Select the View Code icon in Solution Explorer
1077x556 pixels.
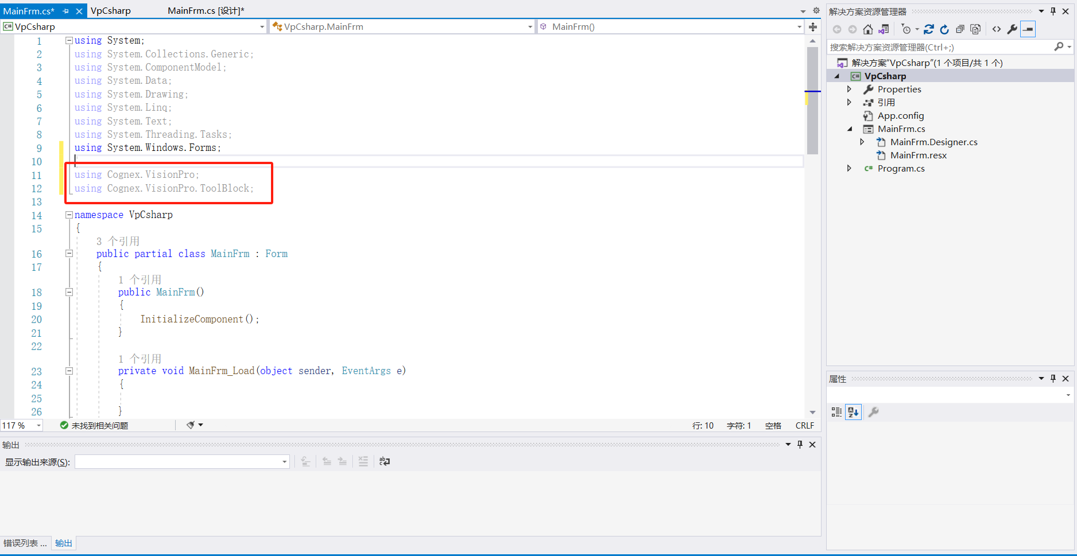pos(996,29)
